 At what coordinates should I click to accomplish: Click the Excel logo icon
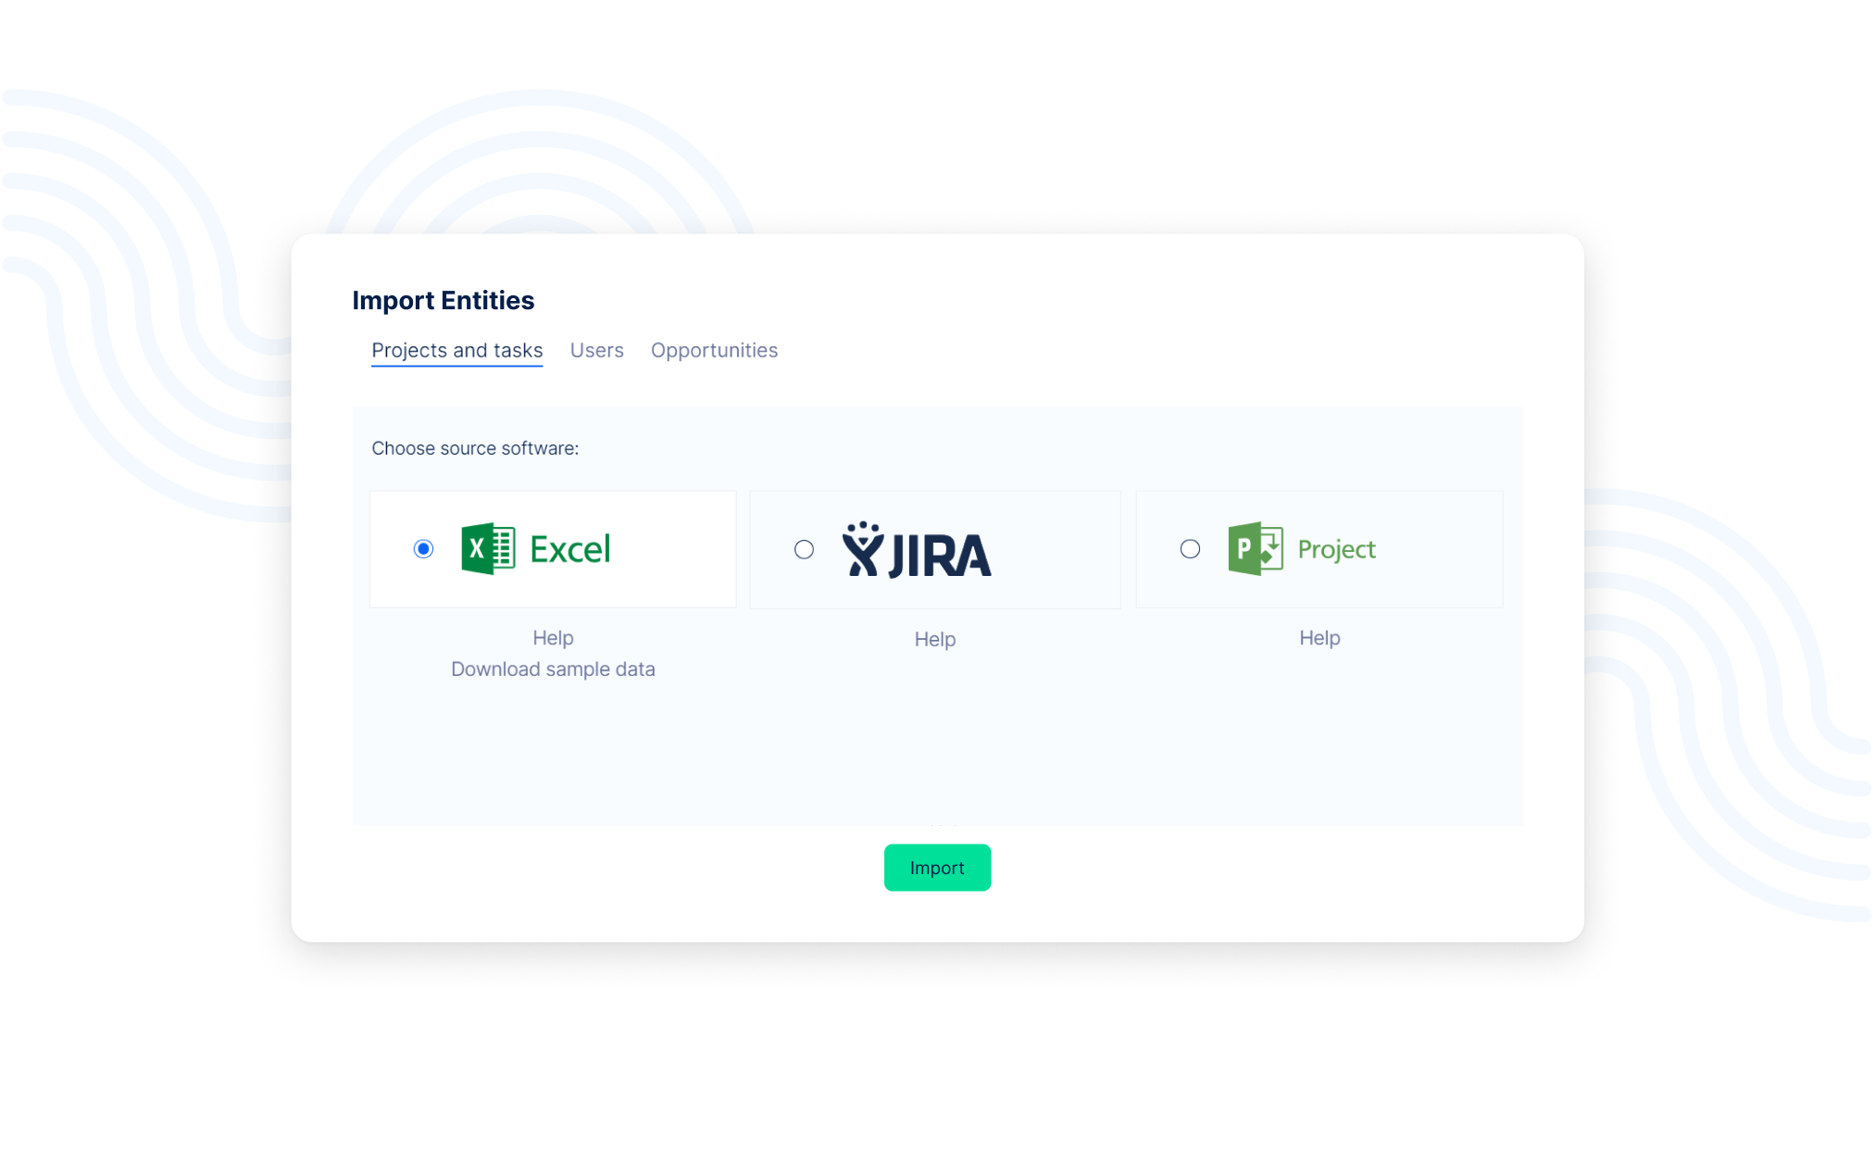point(488,549)
